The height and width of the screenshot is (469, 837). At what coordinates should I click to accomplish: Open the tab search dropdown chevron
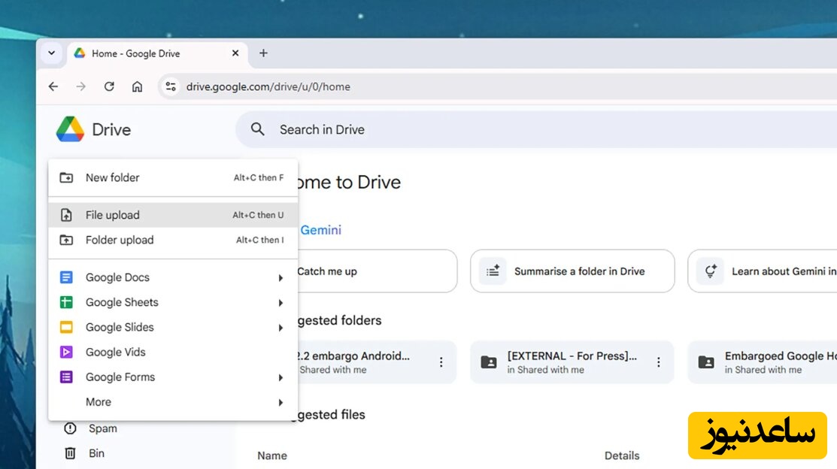click(51, 53)
